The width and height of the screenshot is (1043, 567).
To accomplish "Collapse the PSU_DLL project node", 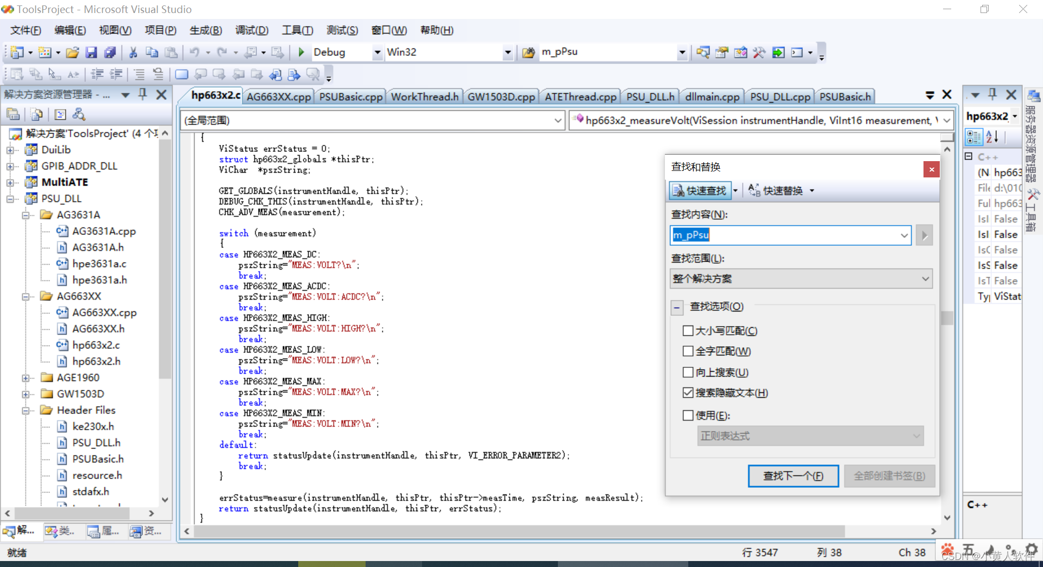I will (x=10, y=199).
